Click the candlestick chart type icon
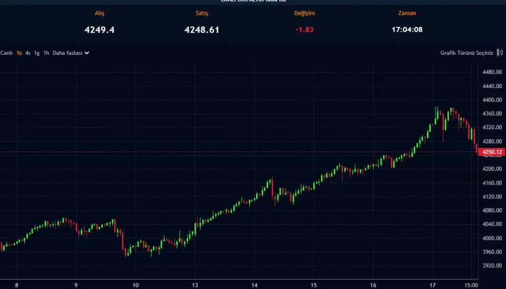This screenshot has height=289, width=506. tap(500, 53)
